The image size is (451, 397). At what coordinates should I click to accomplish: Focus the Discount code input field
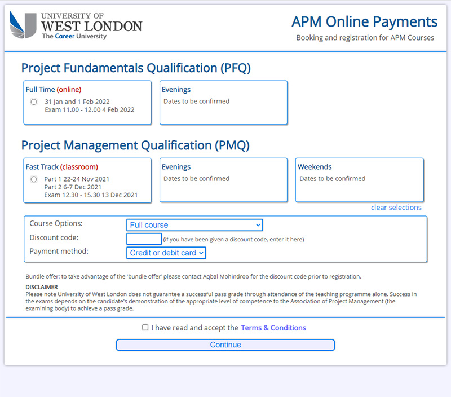click(144, 239)
